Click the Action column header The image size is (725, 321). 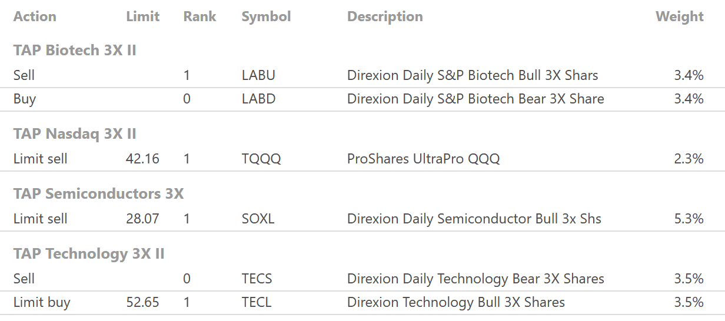click(x=35, y=16)
